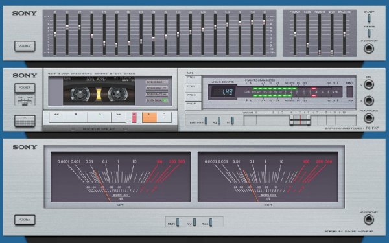Click the last (rightmost) equalizer band slider handle

click(265, 22)
